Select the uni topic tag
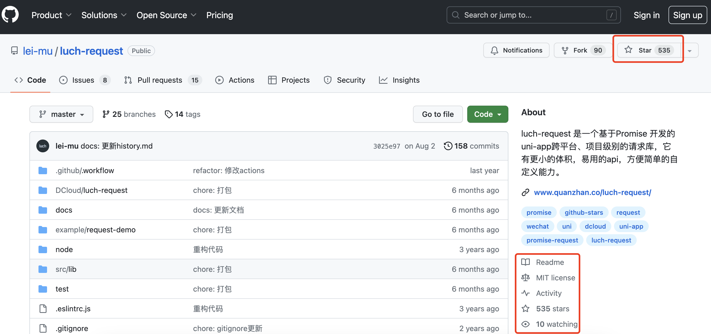The image size is (711, 334). point(567,226)
